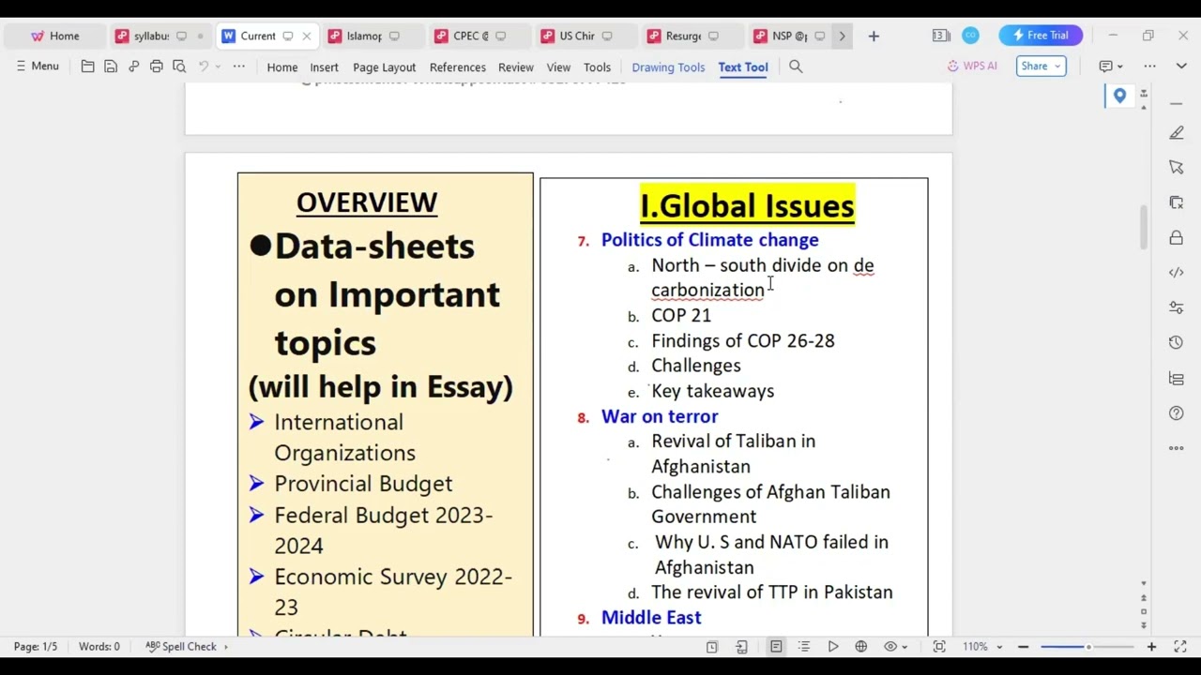Open the Menu hamburger button
Viewport: 1201px width, 675px height.
38,67
